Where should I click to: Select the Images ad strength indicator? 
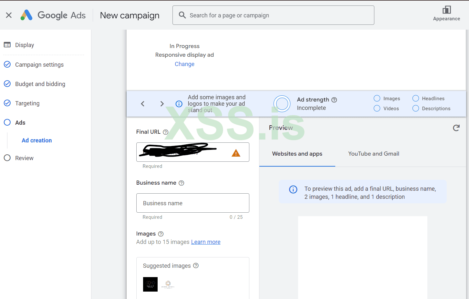[377, 99]
